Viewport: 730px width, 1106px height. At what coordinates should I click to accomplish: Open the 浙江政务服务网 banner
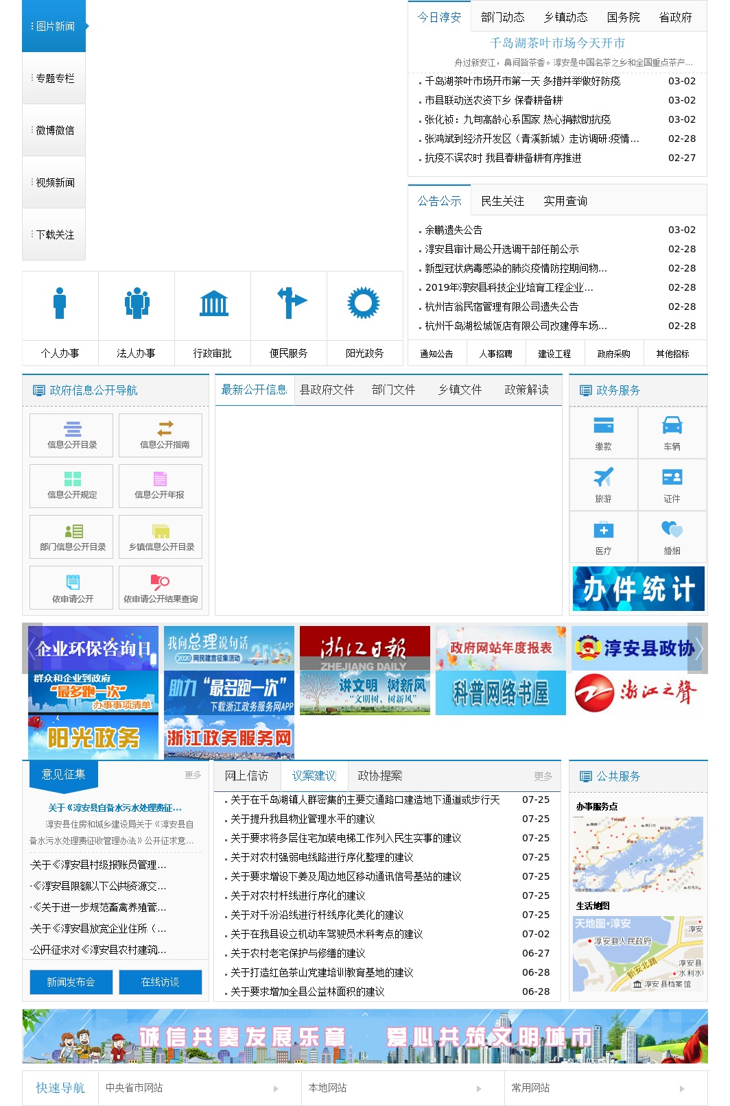click(x=229, y=737)
